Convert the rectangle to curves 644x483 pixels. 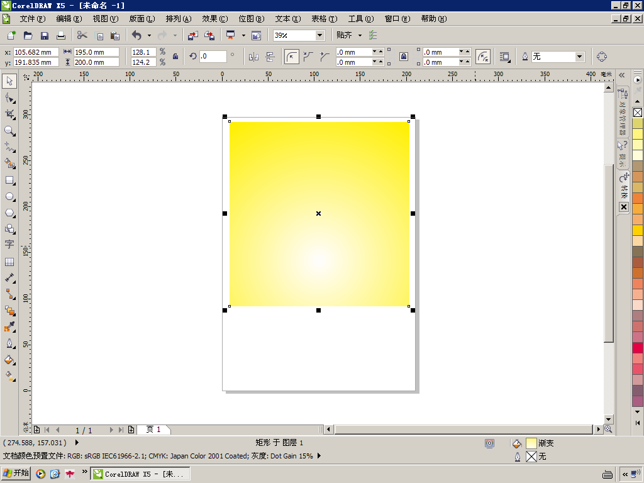(x=601, y=57)
